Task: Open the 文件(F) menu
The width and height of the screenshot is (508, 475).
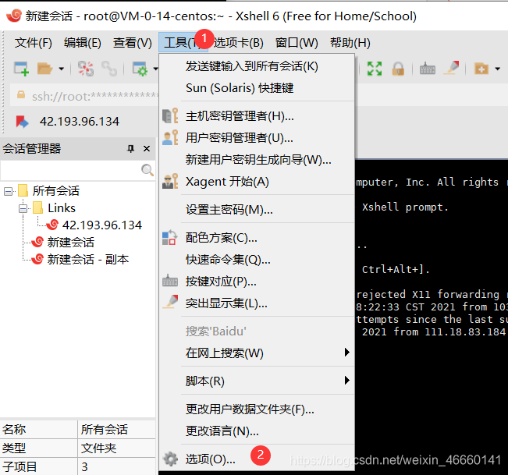Action: [x=34, y=43]
